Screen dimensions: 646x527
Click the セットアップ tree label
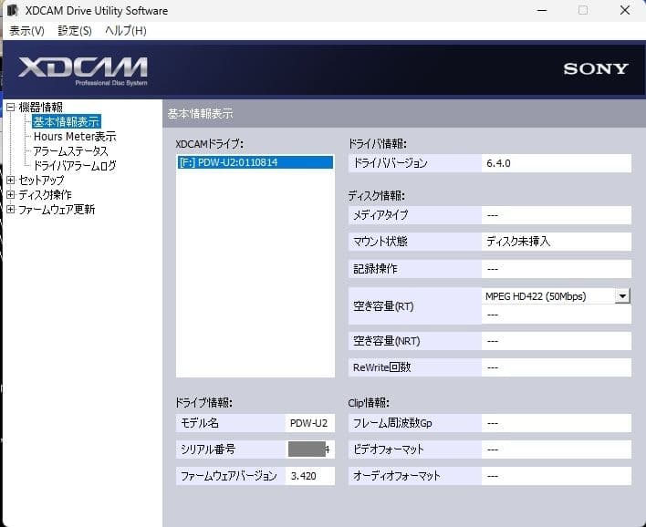[x=41, y=180]
